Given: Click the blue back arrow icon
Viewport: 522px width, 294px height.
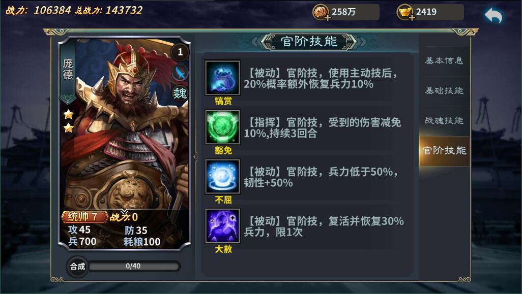Looking at the screenshot, I should (494, 15).
